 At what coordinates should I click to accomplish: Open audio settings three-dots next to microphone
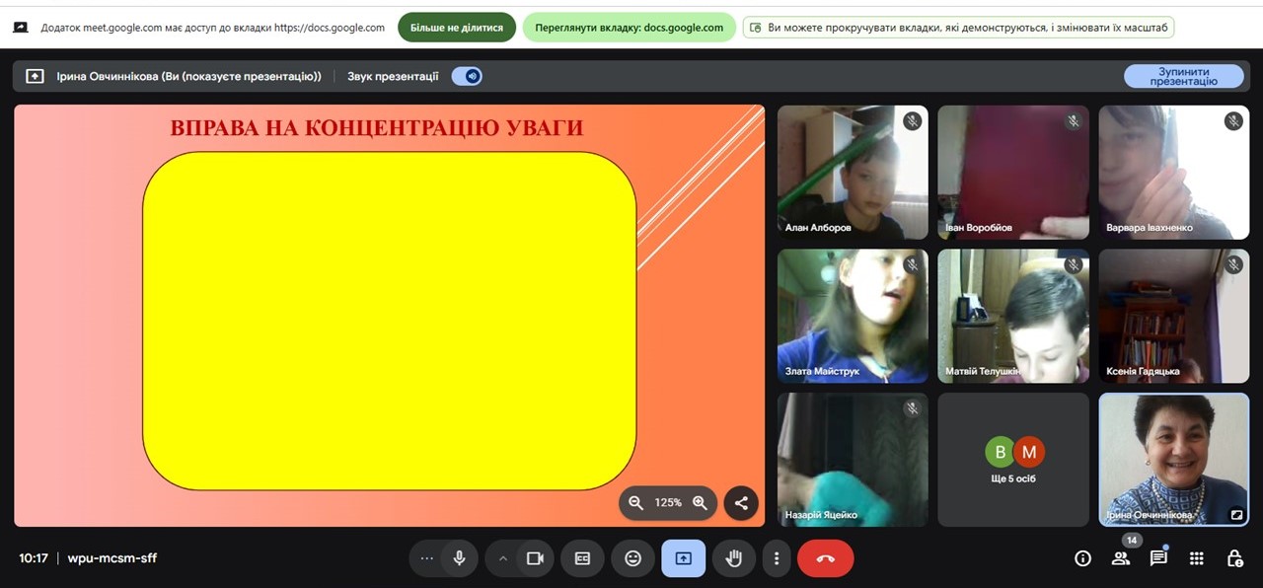[426, 558]
